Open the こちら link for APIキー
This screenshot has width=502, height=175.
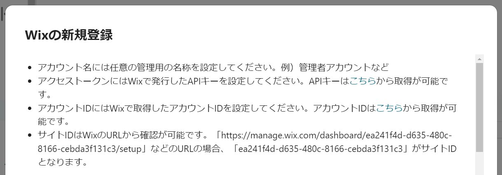coord(362,81)
